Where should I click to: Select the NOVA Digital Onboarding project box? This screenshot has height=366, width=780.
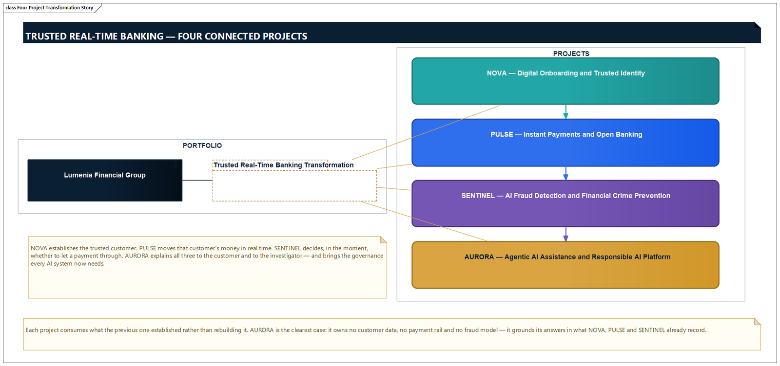(565, 81)
